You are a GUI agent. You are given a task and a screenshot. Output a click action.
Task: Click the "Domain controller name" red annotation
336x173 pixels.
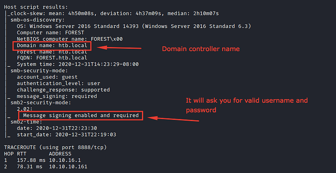(x=201, y=49)
